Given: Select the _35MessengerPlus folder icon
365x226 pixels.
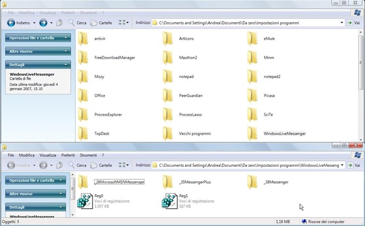Looking at the screenshot, I should pyautogui.click(x=168, y=182).
